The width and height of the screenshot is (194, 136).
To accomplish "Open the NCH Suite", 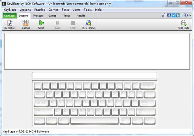I will 184,25.
